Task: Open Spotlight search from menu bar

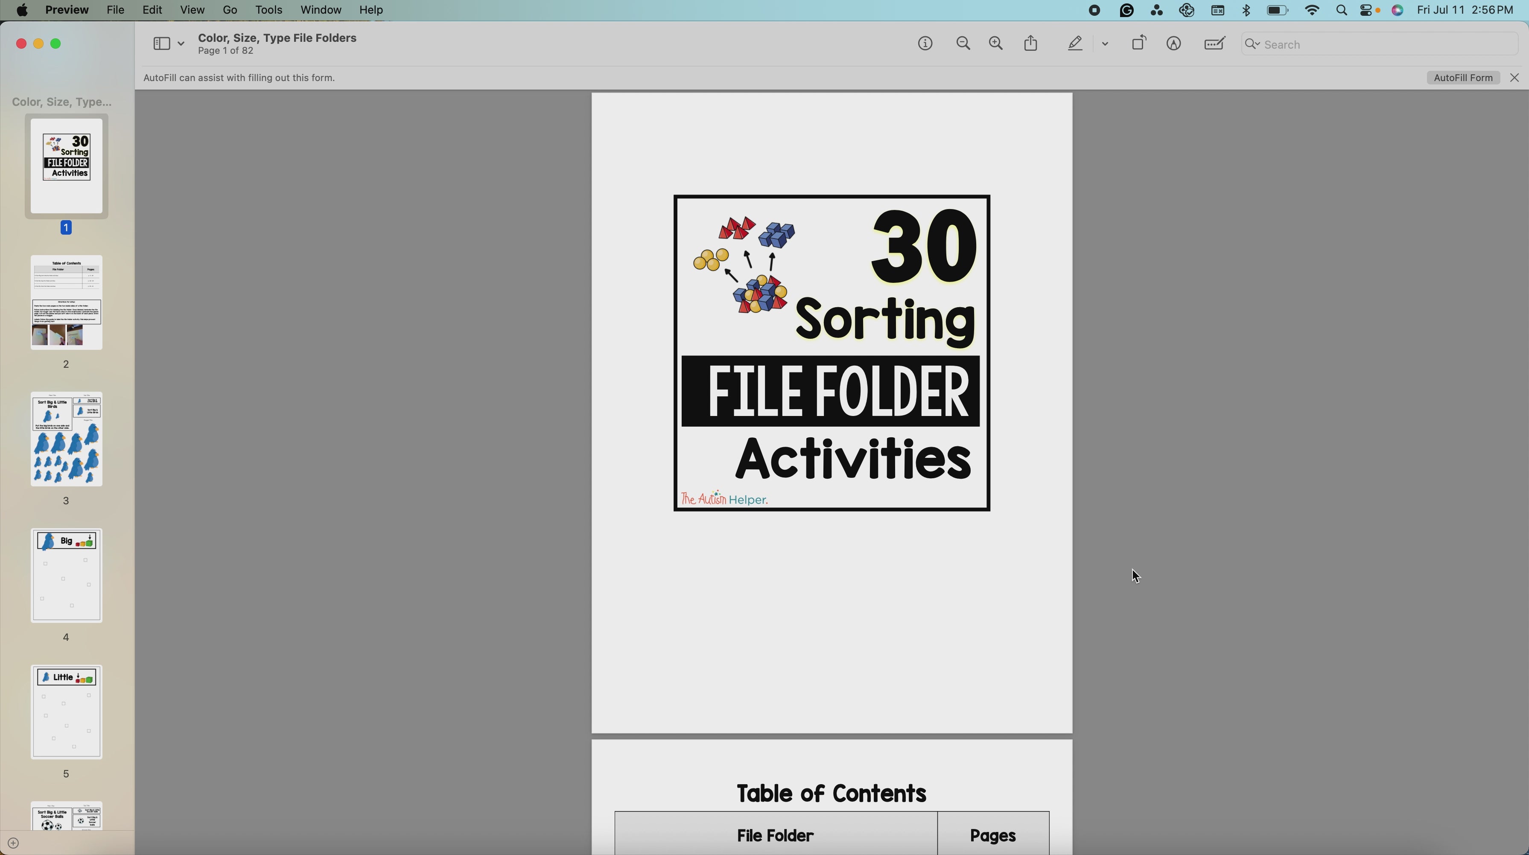Action: [x=1342, y=10]
